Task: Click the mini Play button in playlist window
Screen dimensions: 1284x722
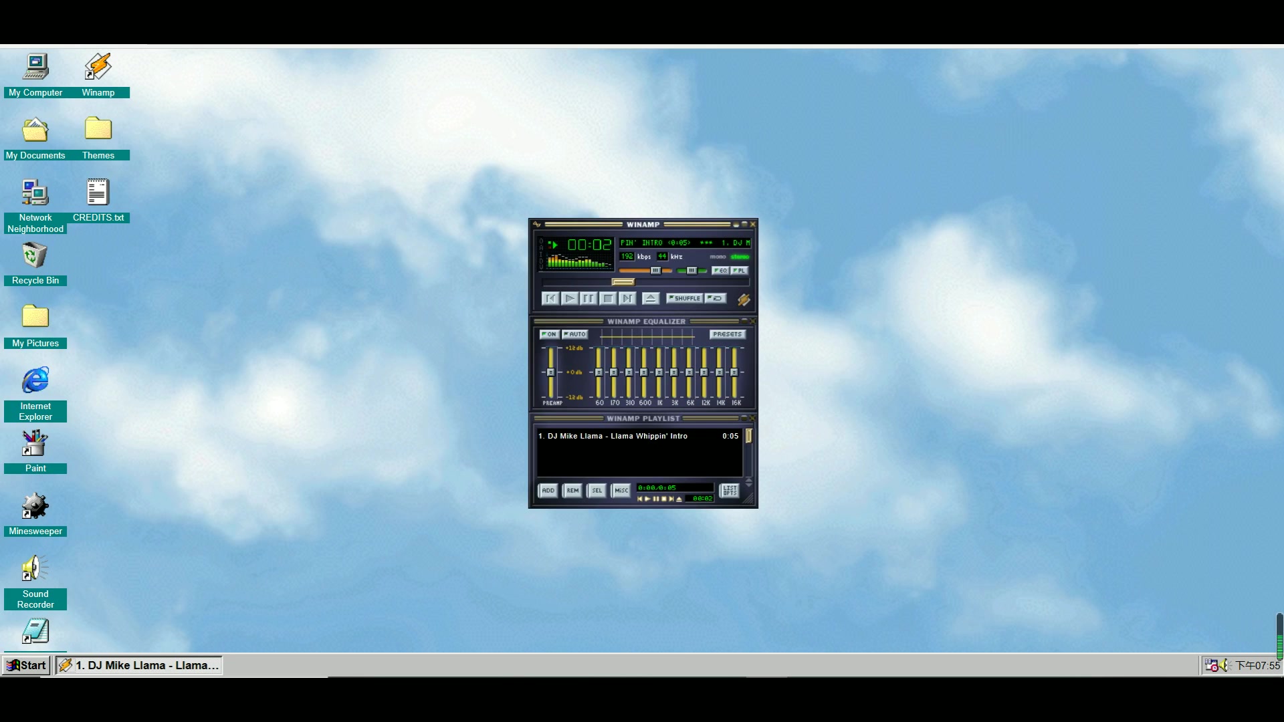Action: point(647,499)
